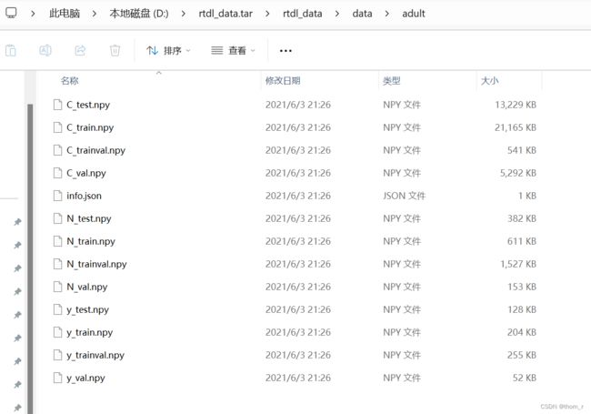Click the rename toolbar icon
This screenshot has width=591, height=414.
tap(45, 50)
